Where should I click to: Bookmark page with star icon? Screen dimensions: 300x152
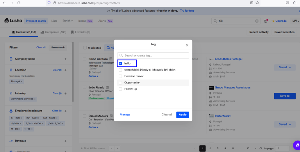[257, 3]
